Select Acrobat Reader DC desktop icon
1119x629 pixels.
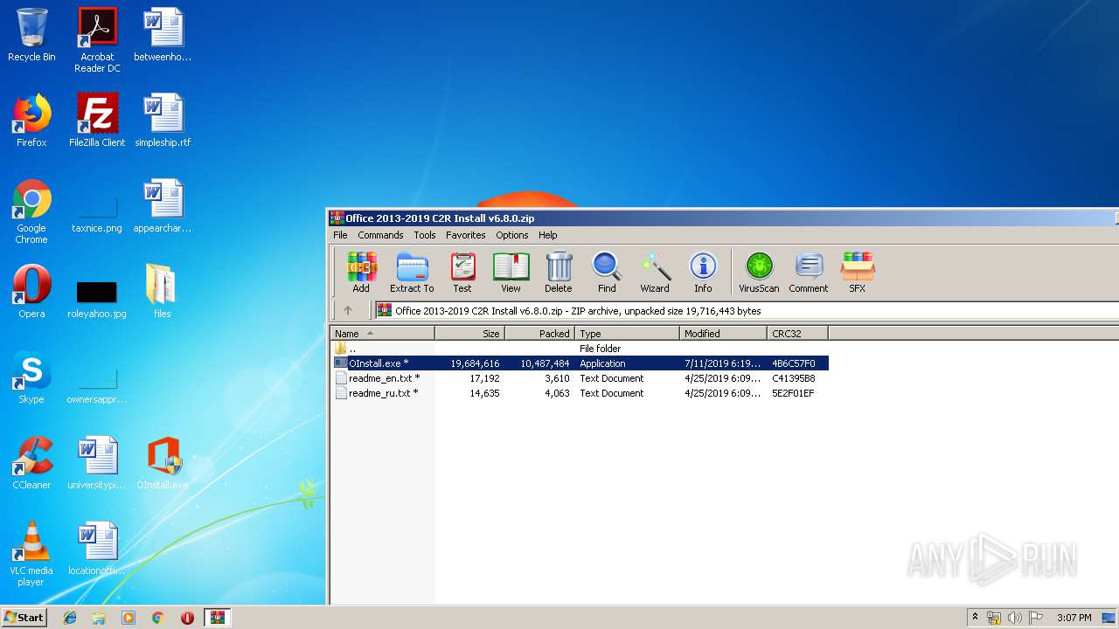pos(97,40)
